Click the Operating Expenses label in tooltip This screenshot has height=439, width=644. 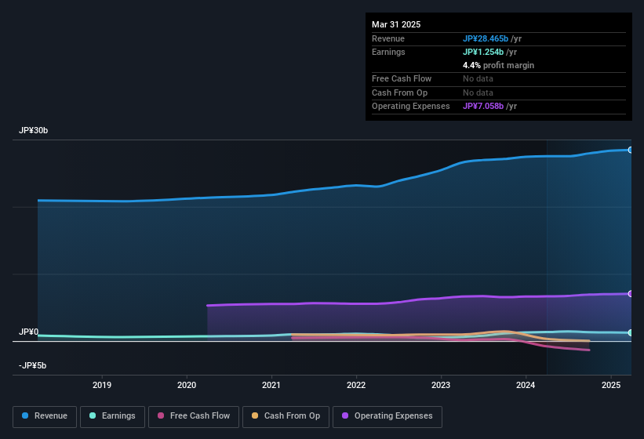pyautogui.click(x=411, y=106)
